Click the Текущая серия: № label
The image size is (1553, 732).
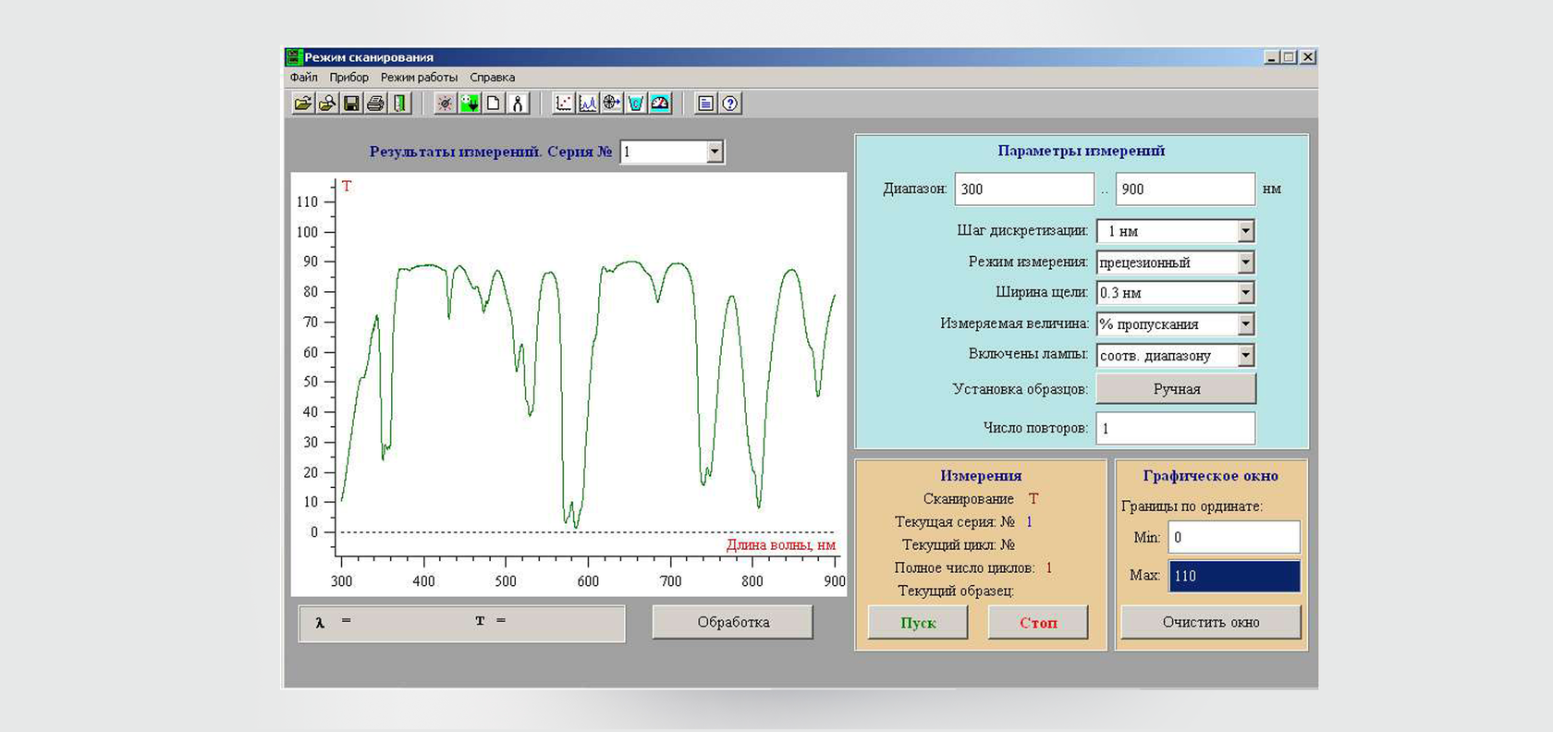955,522
